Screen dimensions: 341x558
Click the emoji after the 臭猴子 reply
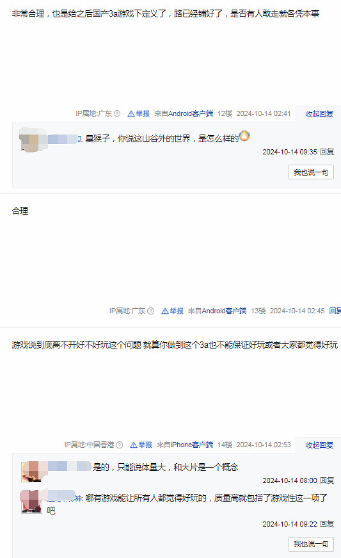click(x=244, y=136)
